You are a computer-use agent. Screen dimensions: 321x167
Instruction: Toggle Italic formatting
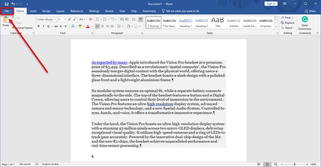43,26
